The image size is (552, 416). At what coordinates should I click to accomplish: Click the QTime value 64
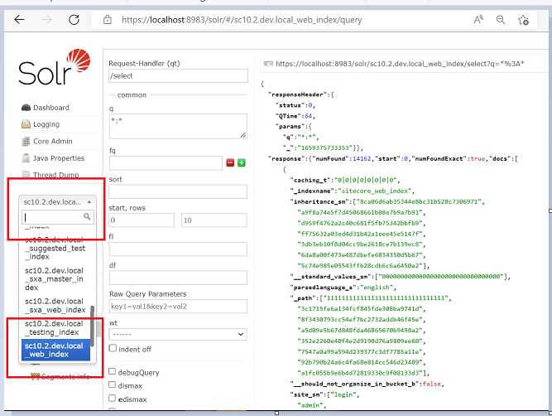(x=309, y=116)
